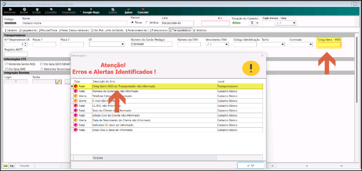Viewport: 362px width, 171px height.
Task: Click the Consulta button in status bar
Action: 25,166
